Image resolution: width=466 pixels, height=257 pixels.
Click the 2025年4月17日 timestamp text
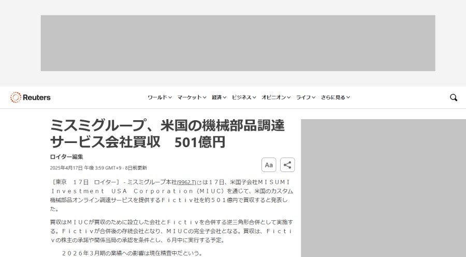click(x=98, y=168)
